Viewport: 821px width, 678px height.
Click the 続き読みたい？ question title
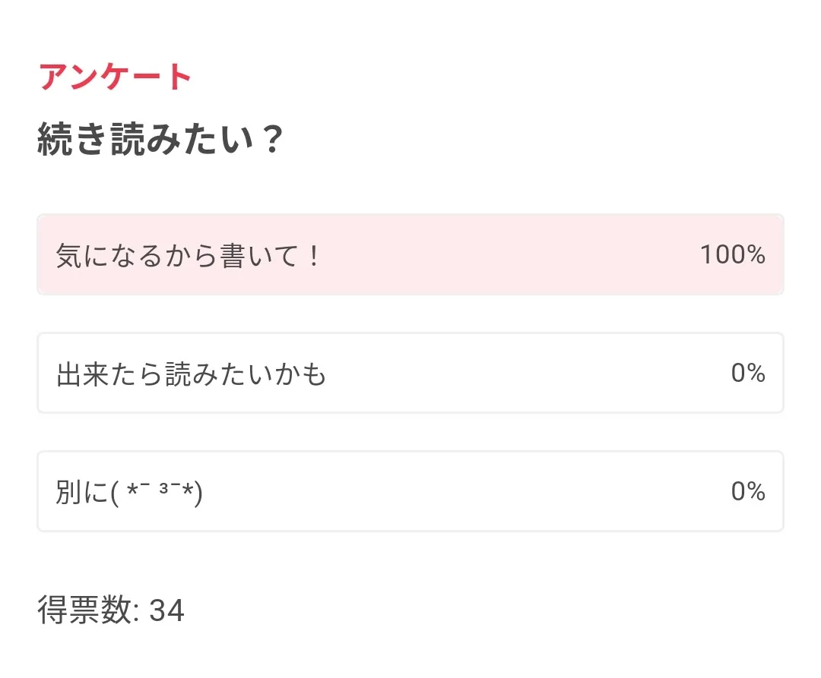pyautogui.click(x=160, y=140)
